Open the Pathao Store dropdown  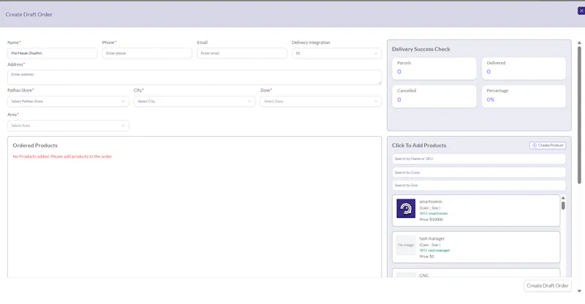click(x=68, y=102)
